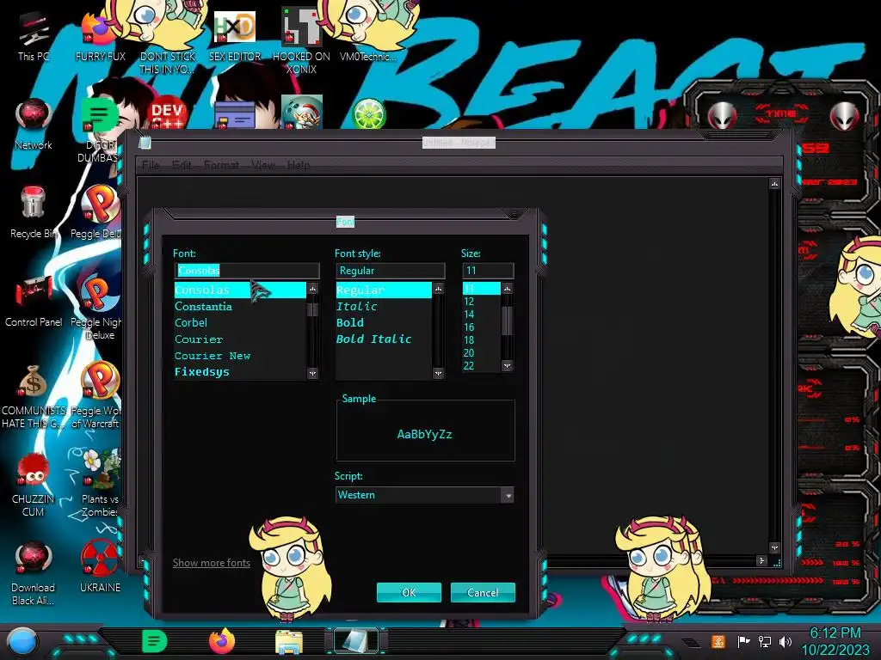Open network tray icon
This screenshot has height=660, width=881.
(764, 641)
